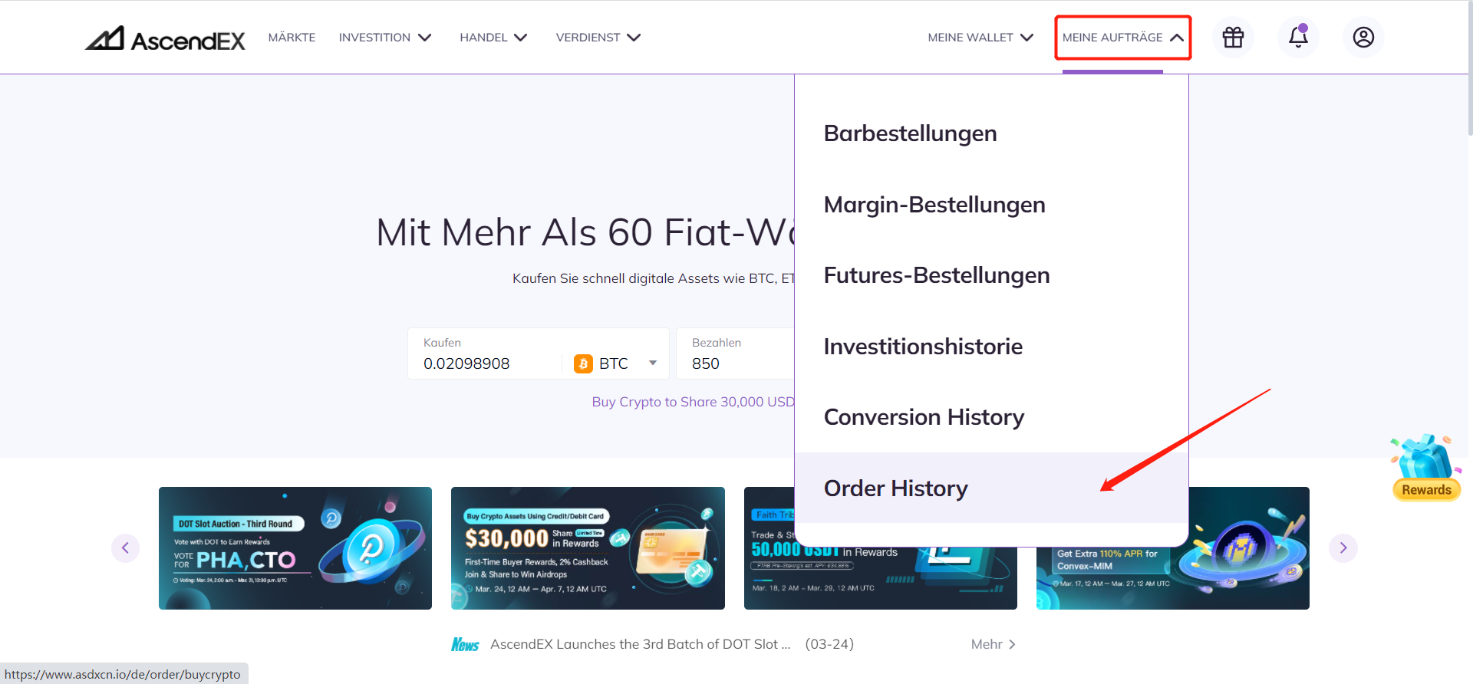
Task: Click the Mehr news link
Action: pyautogui.click(x=994, y=644)
